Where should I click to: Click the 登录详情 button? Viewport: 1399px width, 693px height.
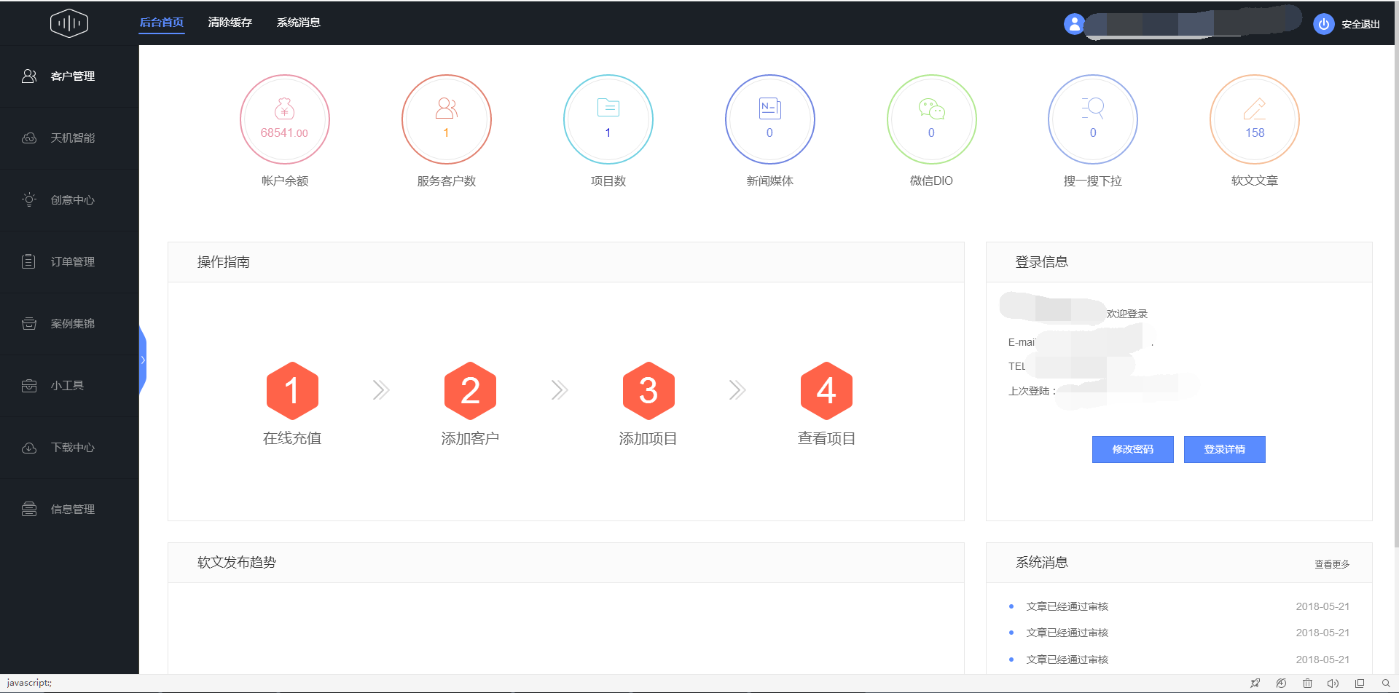tap(1225, 449)
